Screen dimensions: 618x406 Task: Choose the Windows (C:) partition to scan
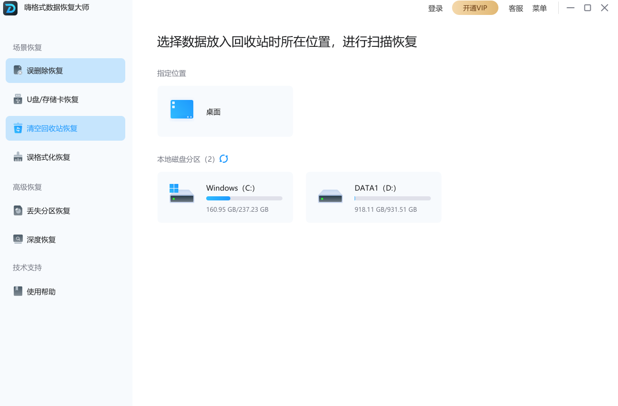[x=225, y=197]
